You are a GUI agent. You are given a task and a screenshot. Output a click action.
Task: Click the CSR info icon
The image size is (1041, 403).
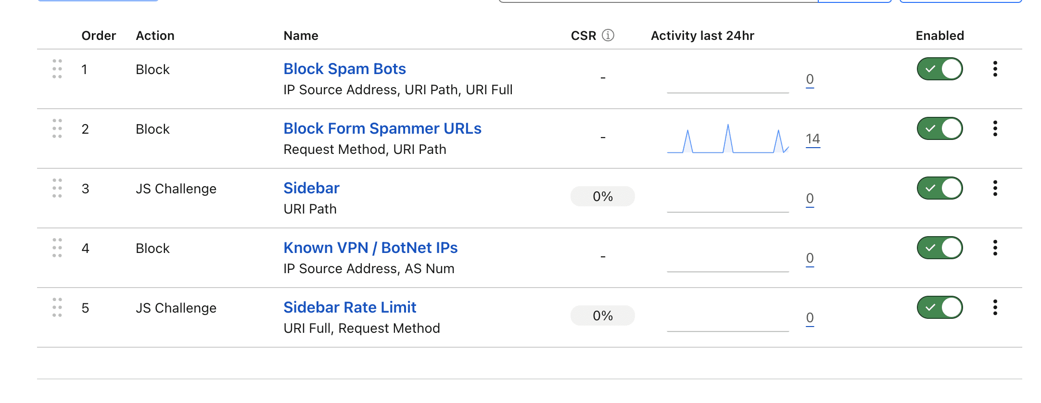(608, 35)
